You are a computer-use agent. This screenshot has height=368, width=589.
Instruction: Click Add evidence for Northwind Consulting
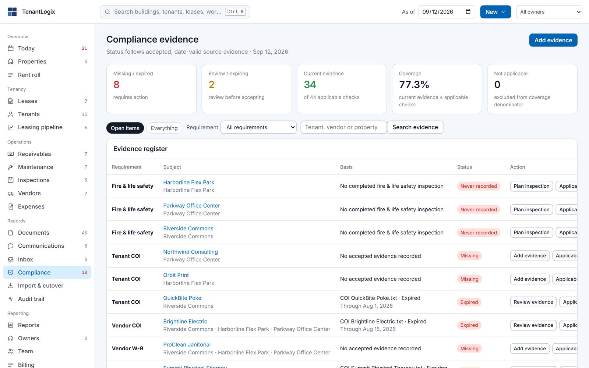pos(530,256)
